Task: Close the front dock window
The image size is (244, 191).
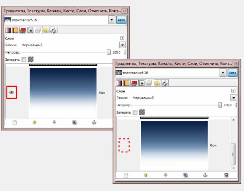Action: (236, 64)
